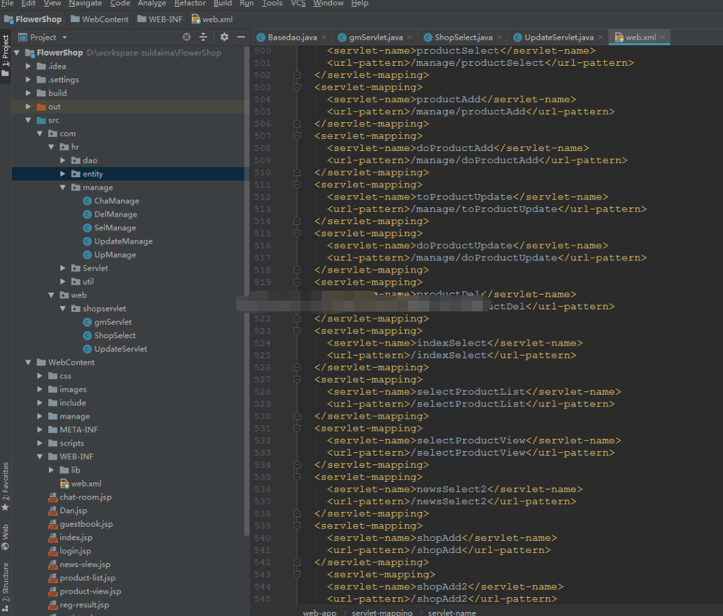Open the Favorites side tool window
Image resolution: width=723 pixels, height=616 pixels.
click(x=5, y=486)
